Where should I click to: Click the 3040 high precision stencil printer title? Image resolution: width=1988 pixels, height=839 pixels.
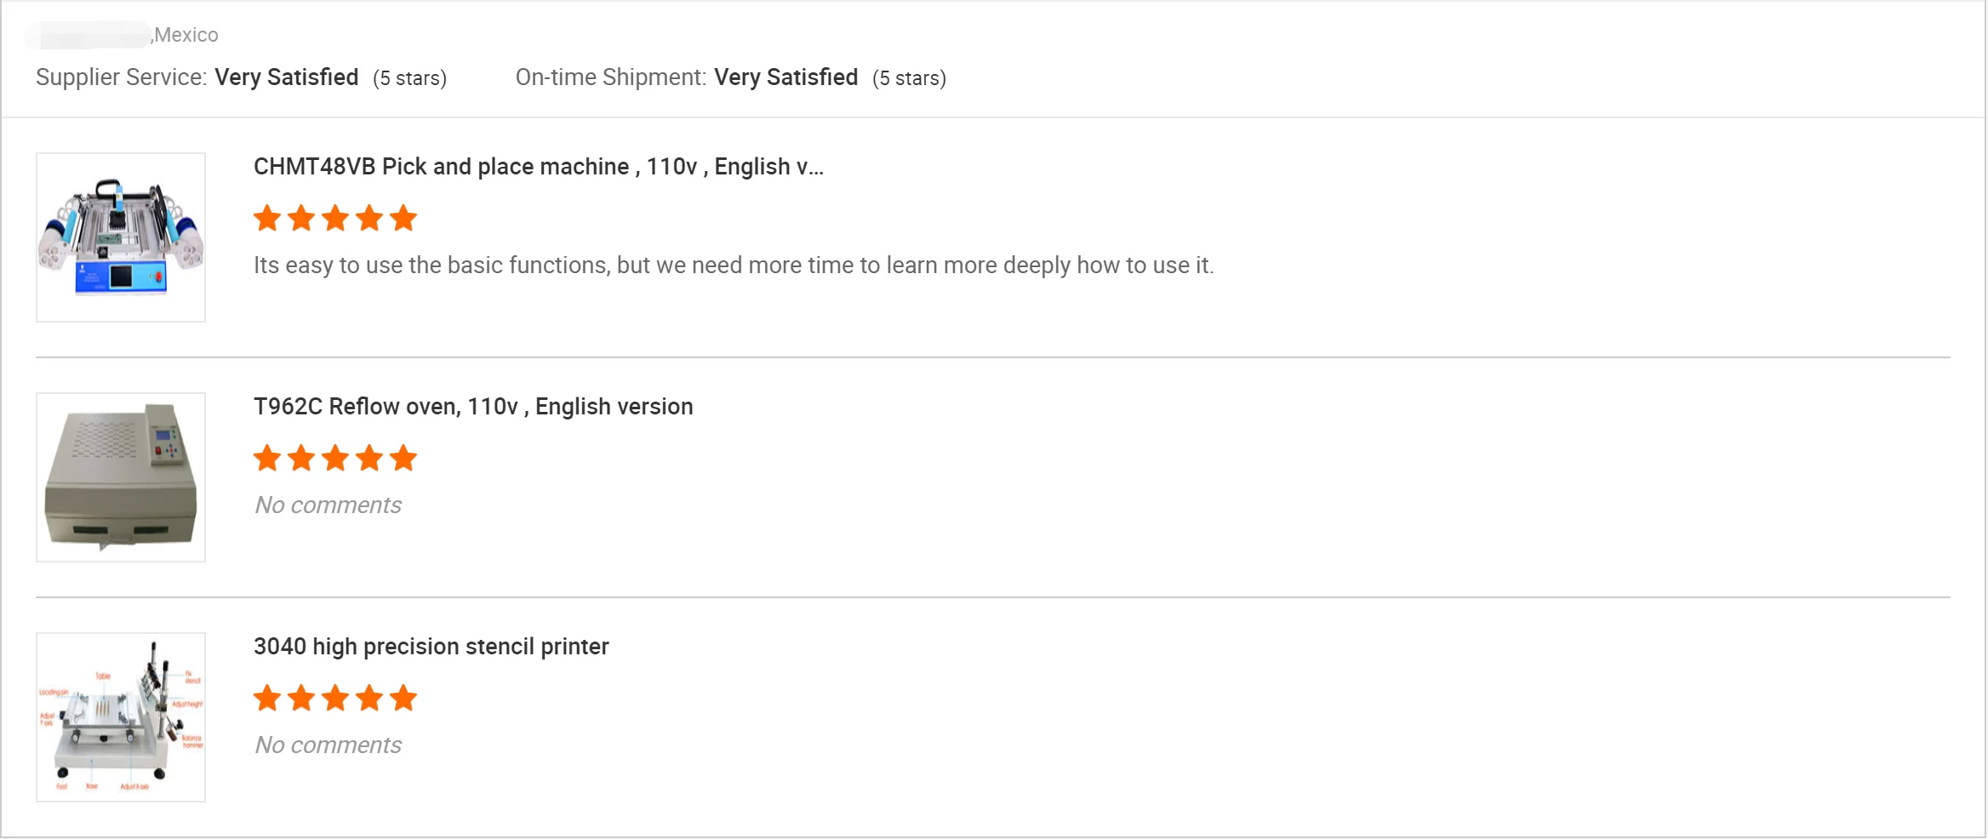431,647
